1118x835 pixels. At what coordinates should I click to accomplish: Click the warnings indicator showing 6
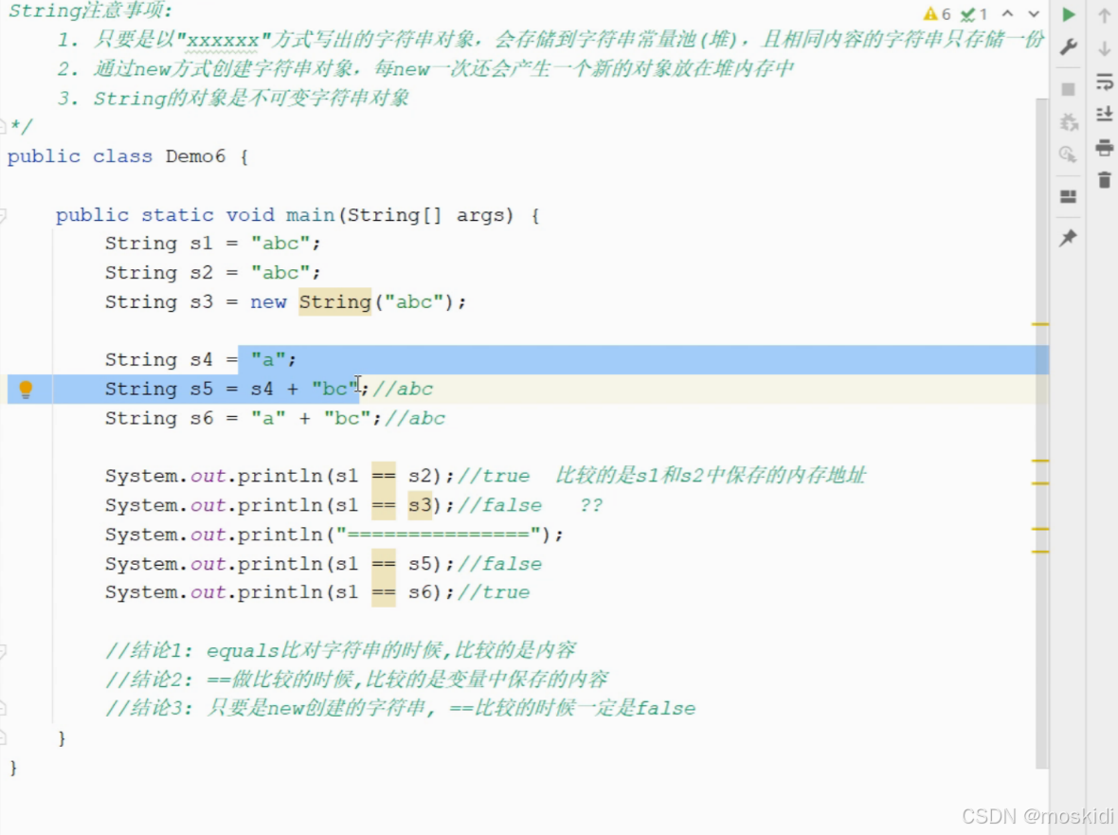[x=939, y=13]
